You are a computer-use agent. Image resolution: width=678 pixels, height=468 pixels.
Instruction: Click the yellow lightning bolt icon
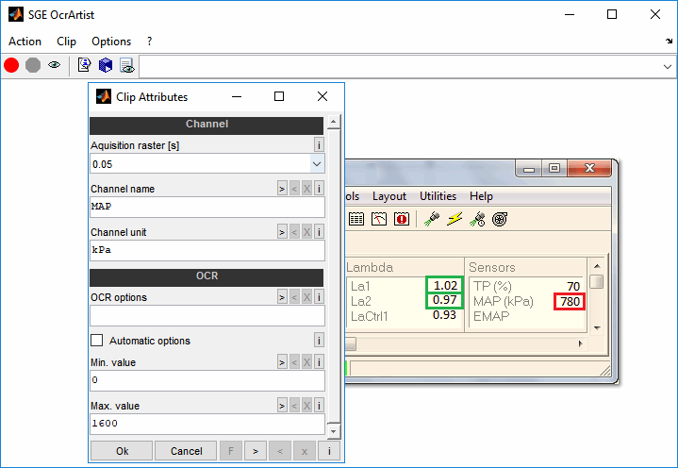[455, 219]
